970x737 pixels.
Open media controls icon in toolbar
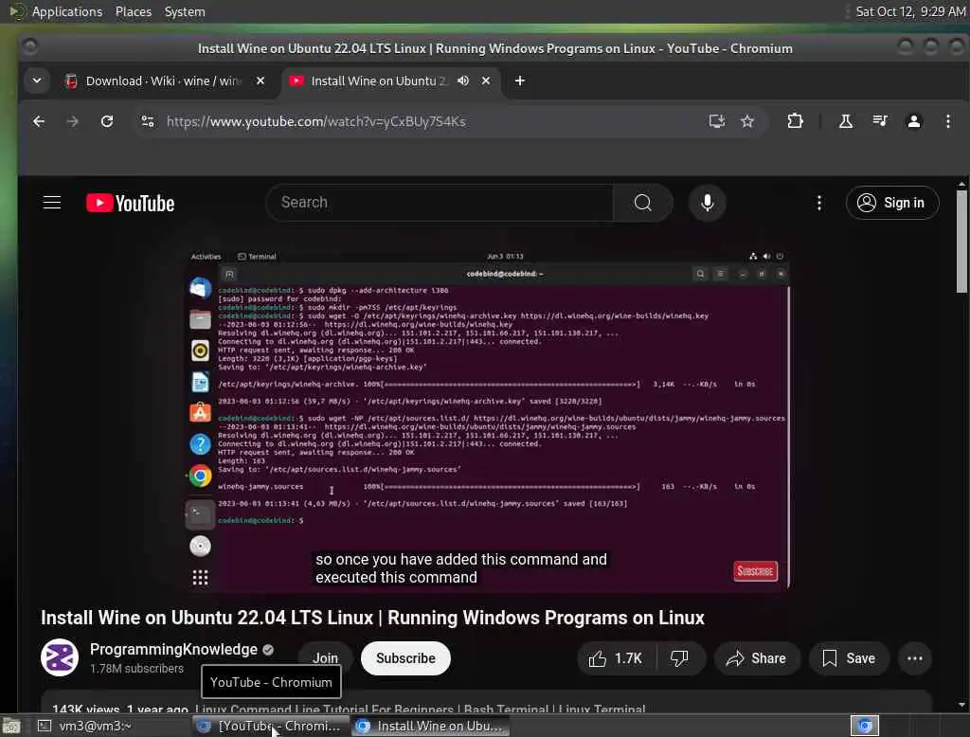click(880, 121)
